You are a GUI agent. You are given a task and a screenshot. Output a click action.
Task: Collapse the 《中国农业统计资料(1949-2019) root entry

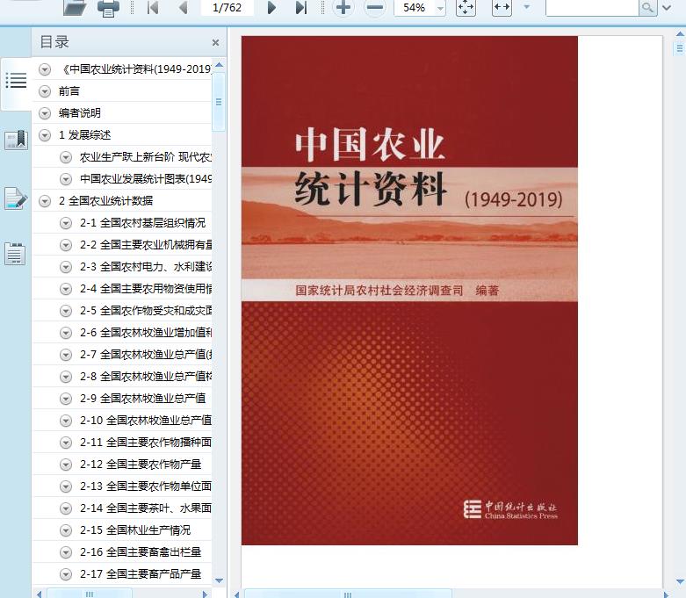tap(45, 69)
